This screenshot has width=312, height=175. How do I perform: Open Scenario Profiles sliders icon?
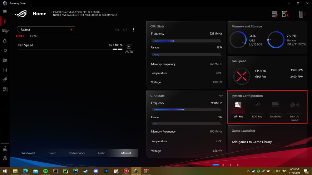click(x=5, y=70)
